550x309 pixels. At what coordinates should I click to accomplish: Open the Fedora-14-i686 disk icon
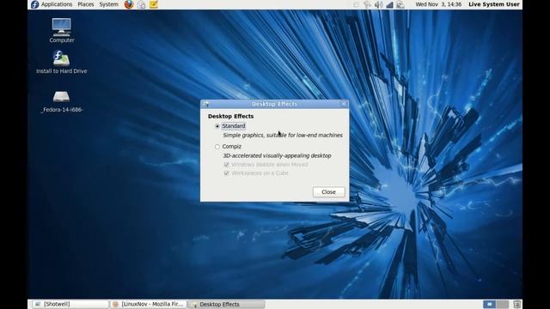[61, 96]
